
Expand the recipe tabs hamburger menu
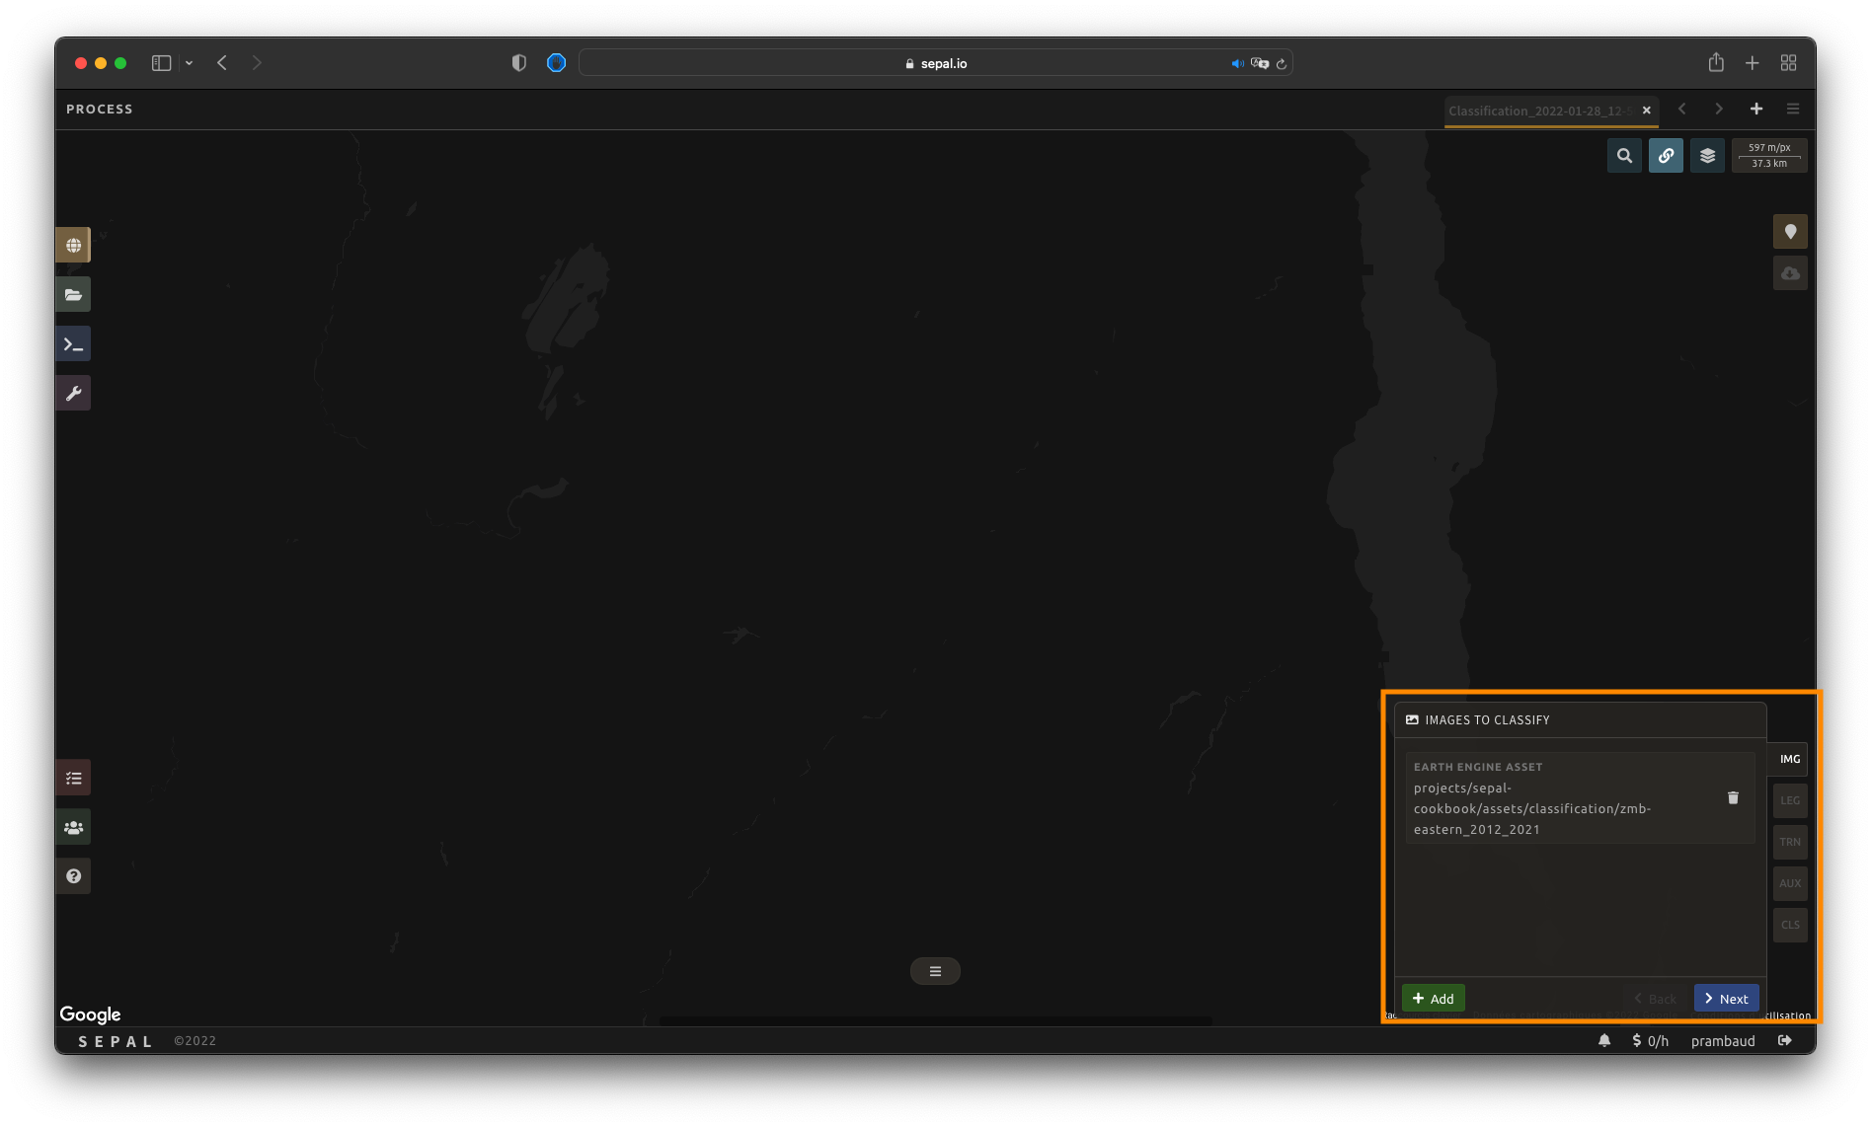pos(1793,109)
